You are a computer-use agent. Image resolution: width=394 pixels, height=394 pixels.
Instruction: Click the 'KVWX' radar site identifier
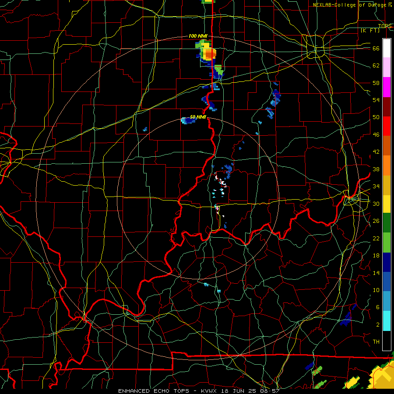tap(210, 391)
